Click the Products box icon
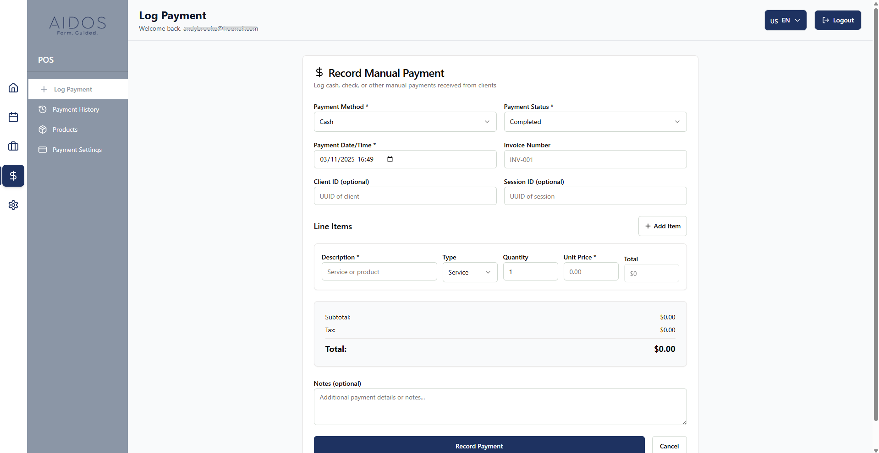879x453 pixels. click(43, 129)
